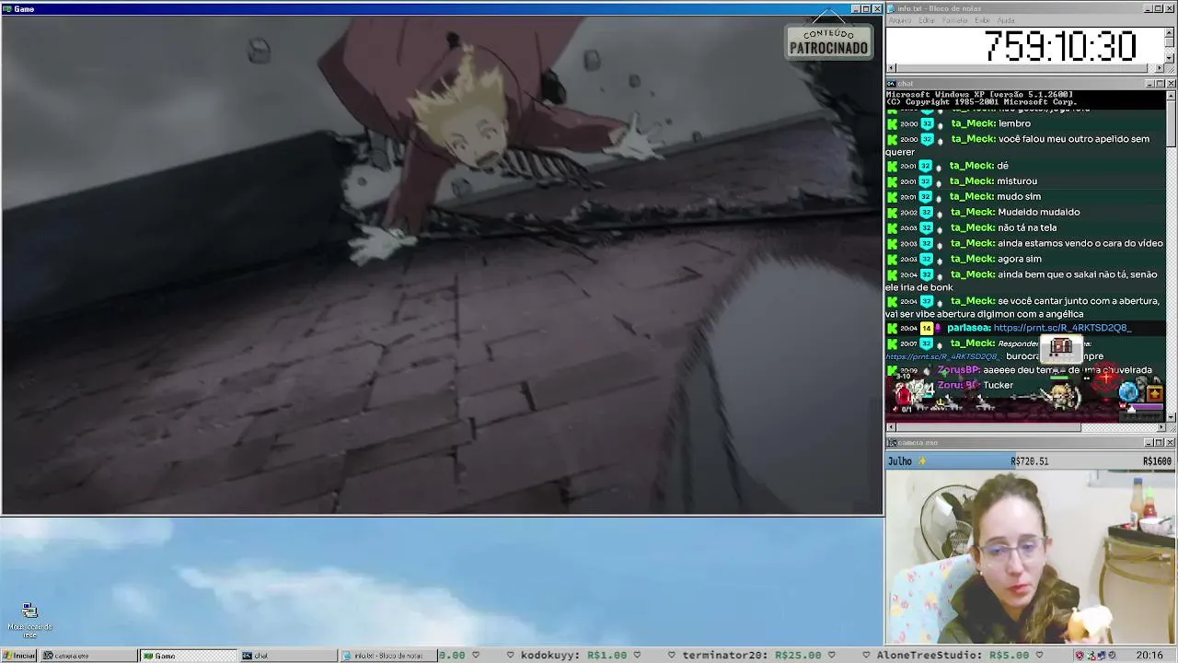This screenshot has height=663, width=1178.
Task: Click the AloneTreeStudio donation ticker entry
Action: (x=953, y=656)
